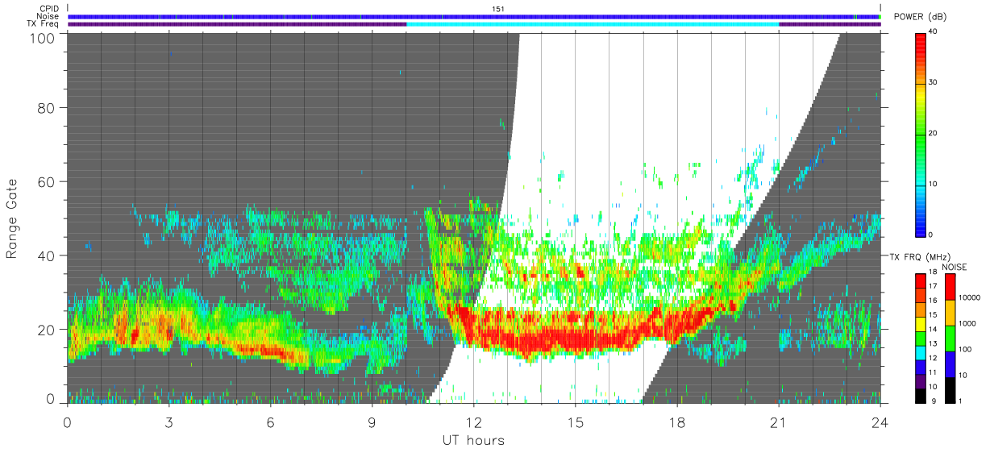Click the green 100 noise swatch
Screen dimensions: 990x457
[950, 338]
